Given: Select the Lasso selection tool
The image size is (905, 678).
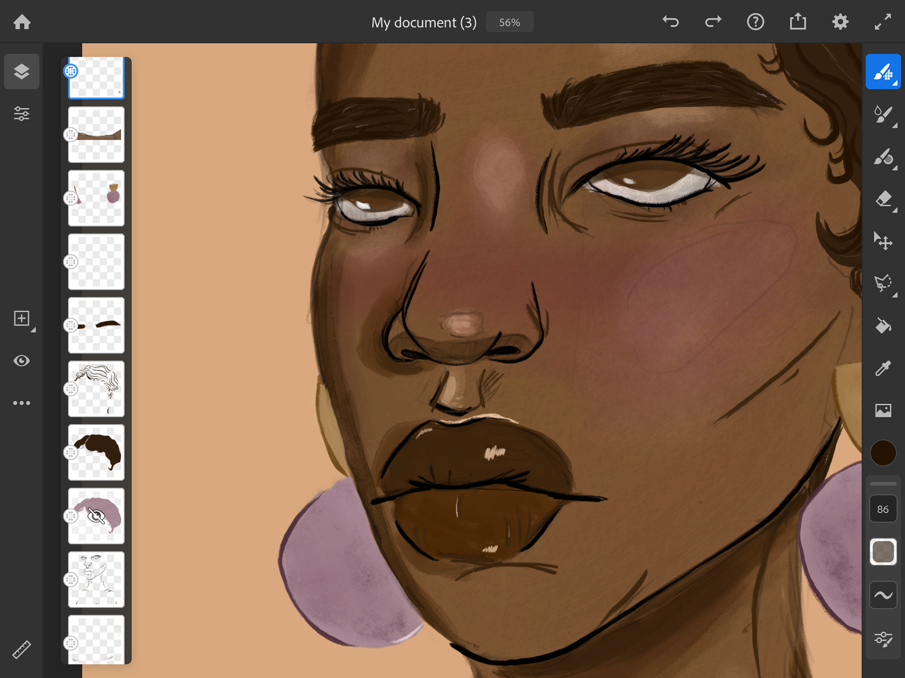Looking at the screenshot, I should [x=882, y=283].
